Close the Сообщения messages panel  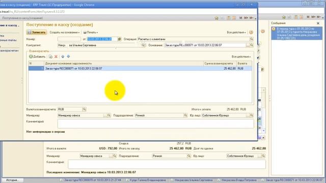[318, 23]
